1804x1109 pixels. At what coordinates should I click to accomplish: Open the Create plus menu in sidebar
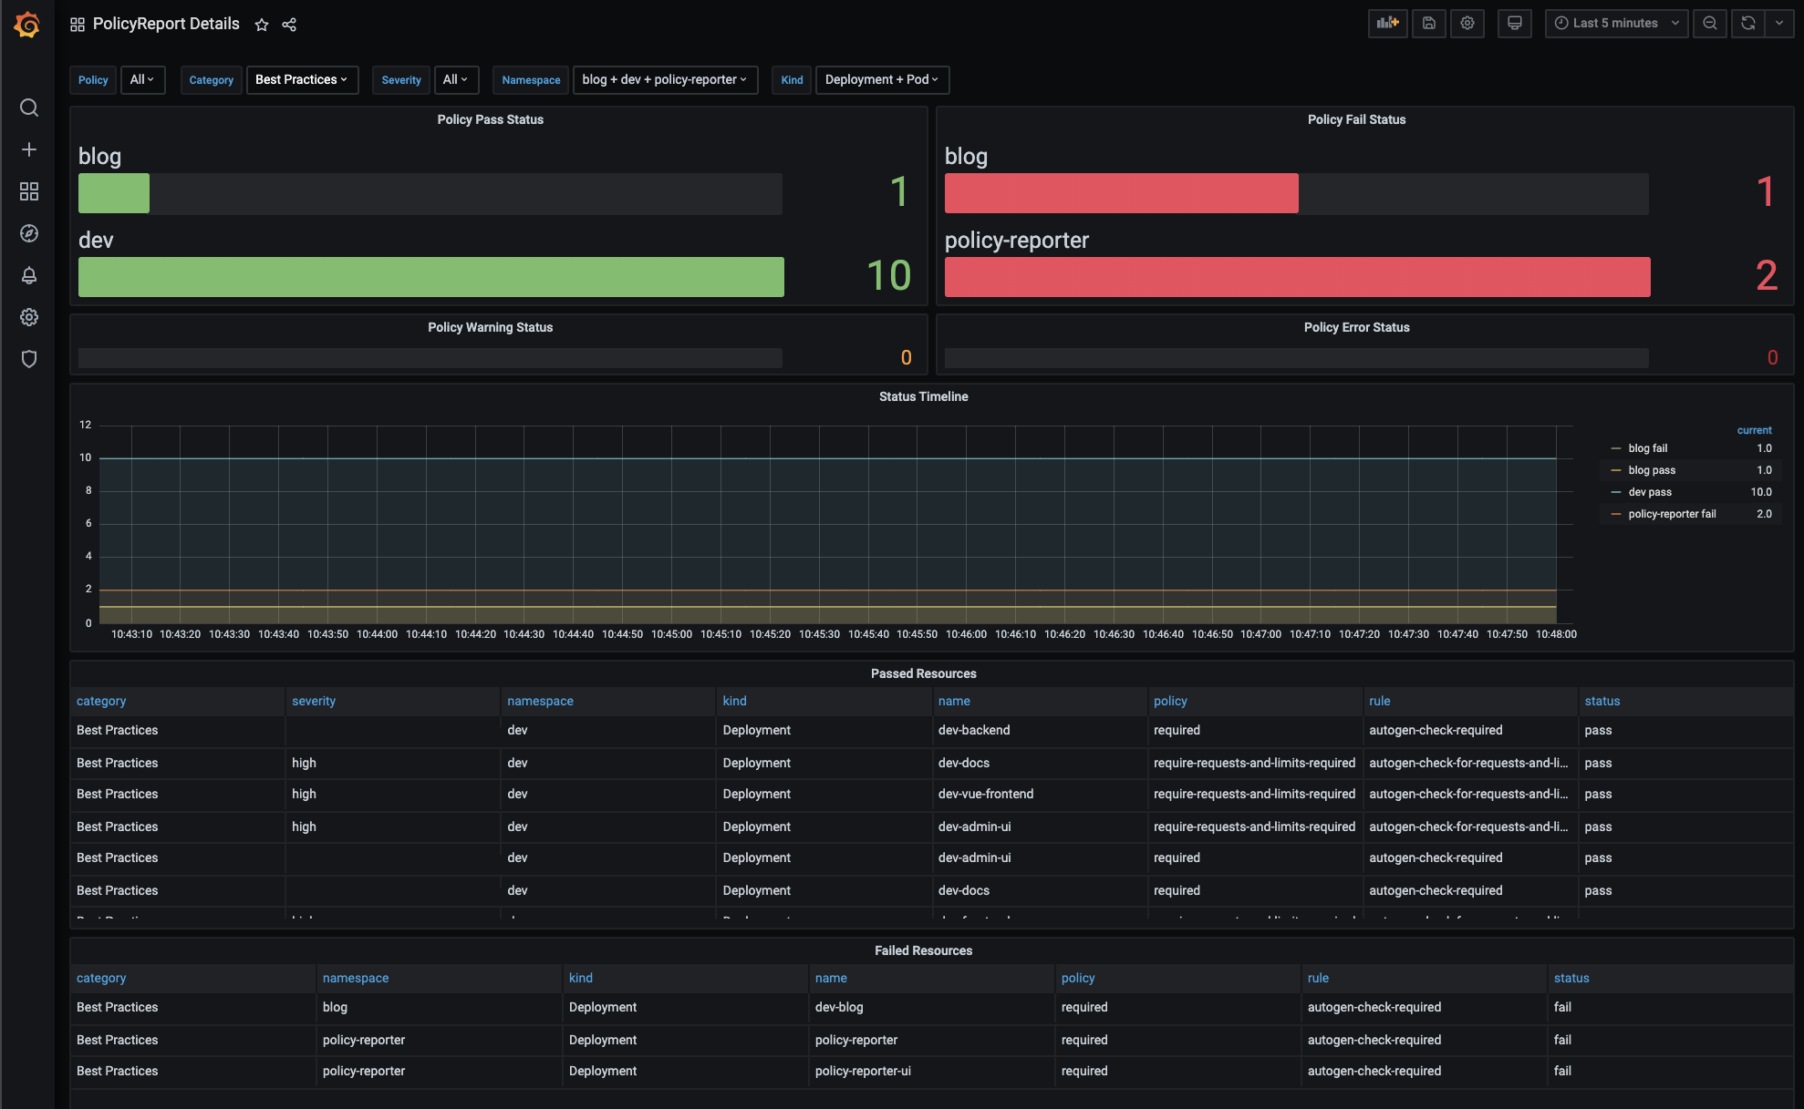29,149
